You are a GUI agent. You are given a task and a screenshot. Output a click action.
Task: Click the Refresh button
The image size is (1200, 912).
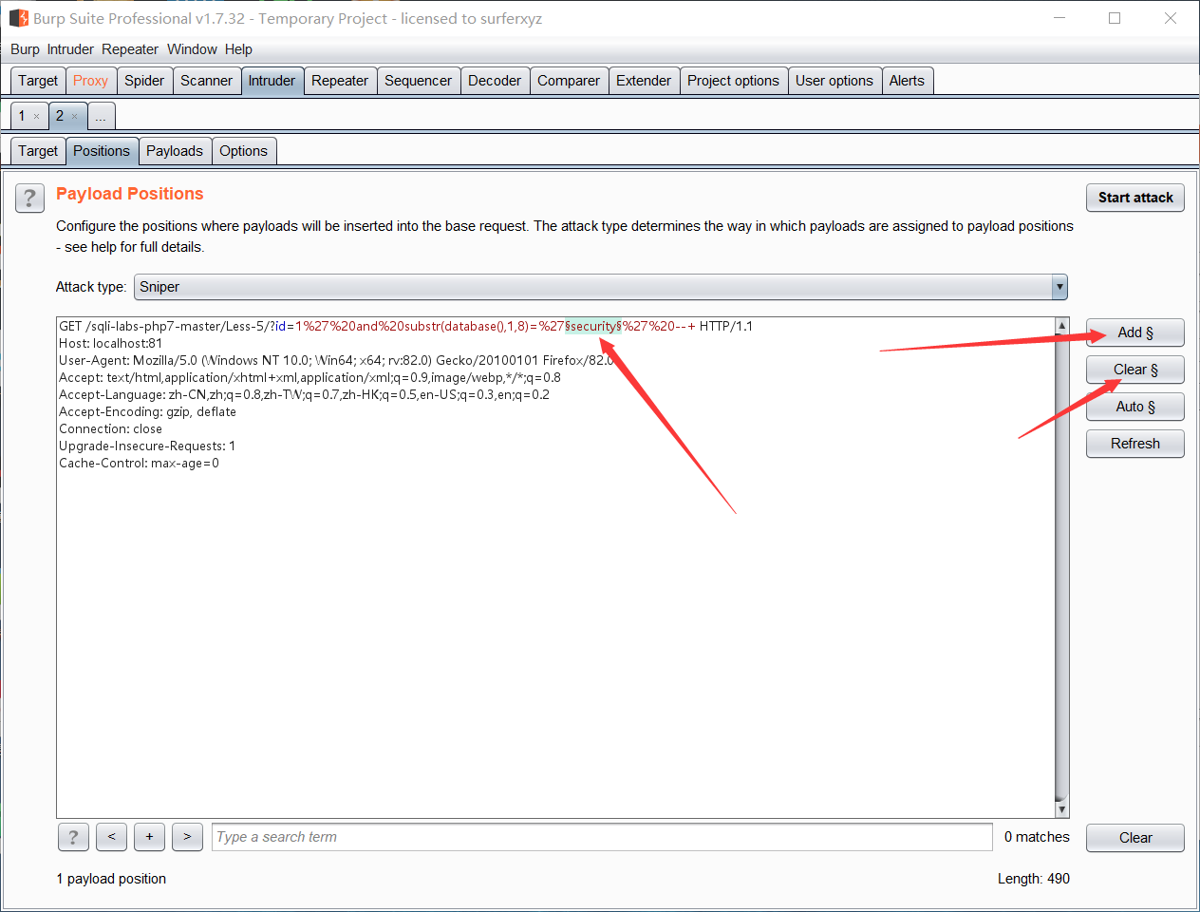(1135, 444)
